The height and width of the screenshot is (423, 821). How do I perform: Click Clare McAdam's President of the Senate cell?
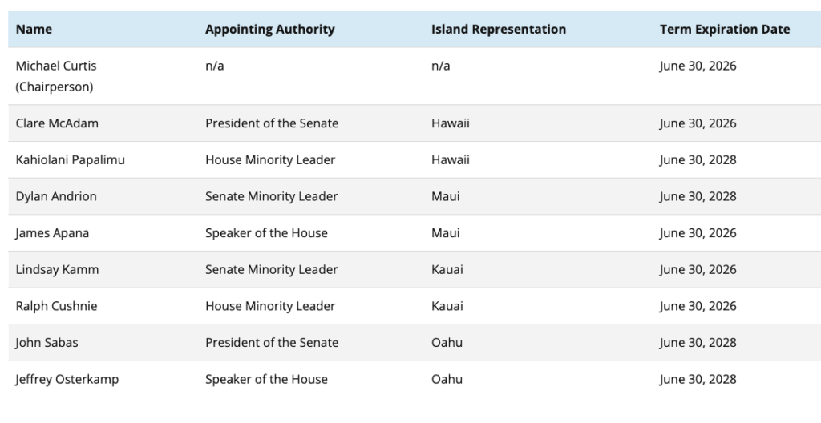tap(271, 123)
